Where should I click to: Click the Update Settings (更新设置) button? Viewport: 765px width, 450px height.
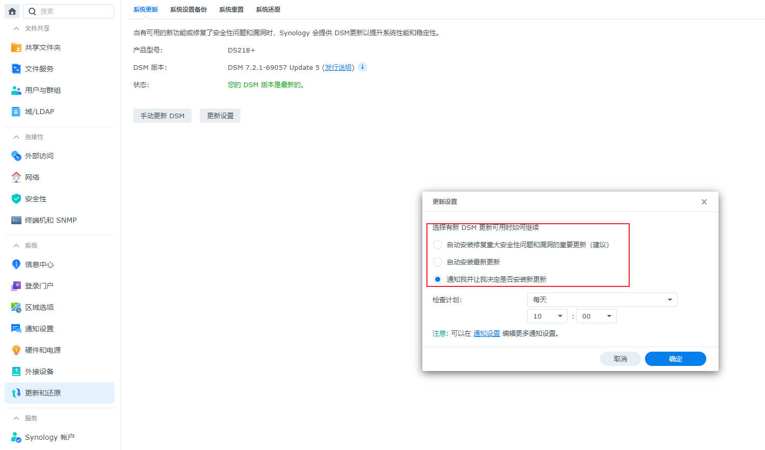[x=220, y=116]
